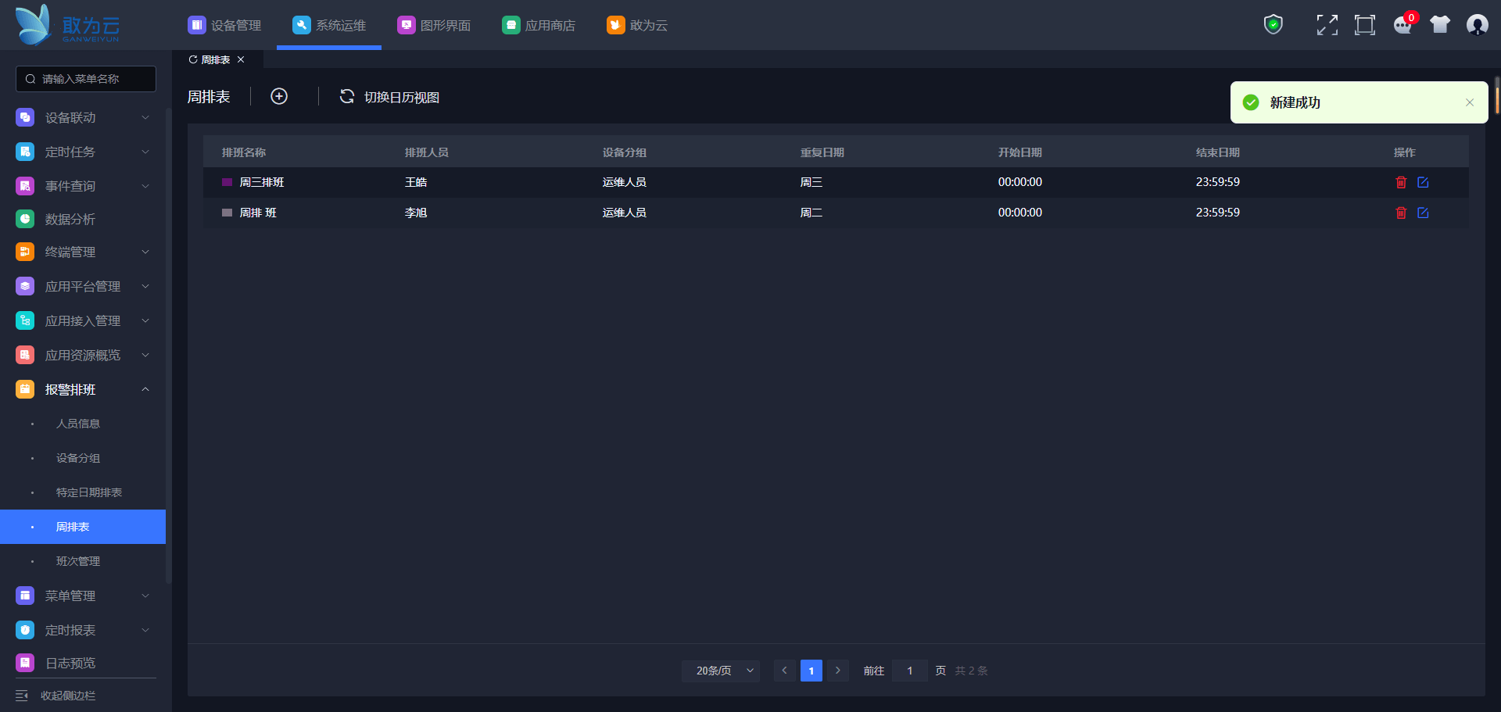Open the 设备管理 top menu
The width and height of the screenshot is (1501, 712).
224,25
